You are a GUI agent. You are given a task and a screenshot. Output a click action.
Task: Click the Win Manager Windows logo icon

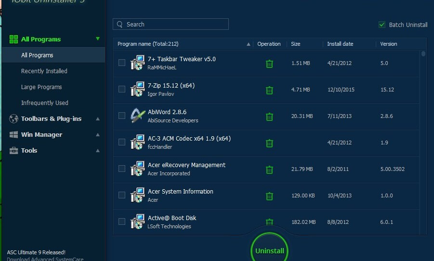[13, 134]
